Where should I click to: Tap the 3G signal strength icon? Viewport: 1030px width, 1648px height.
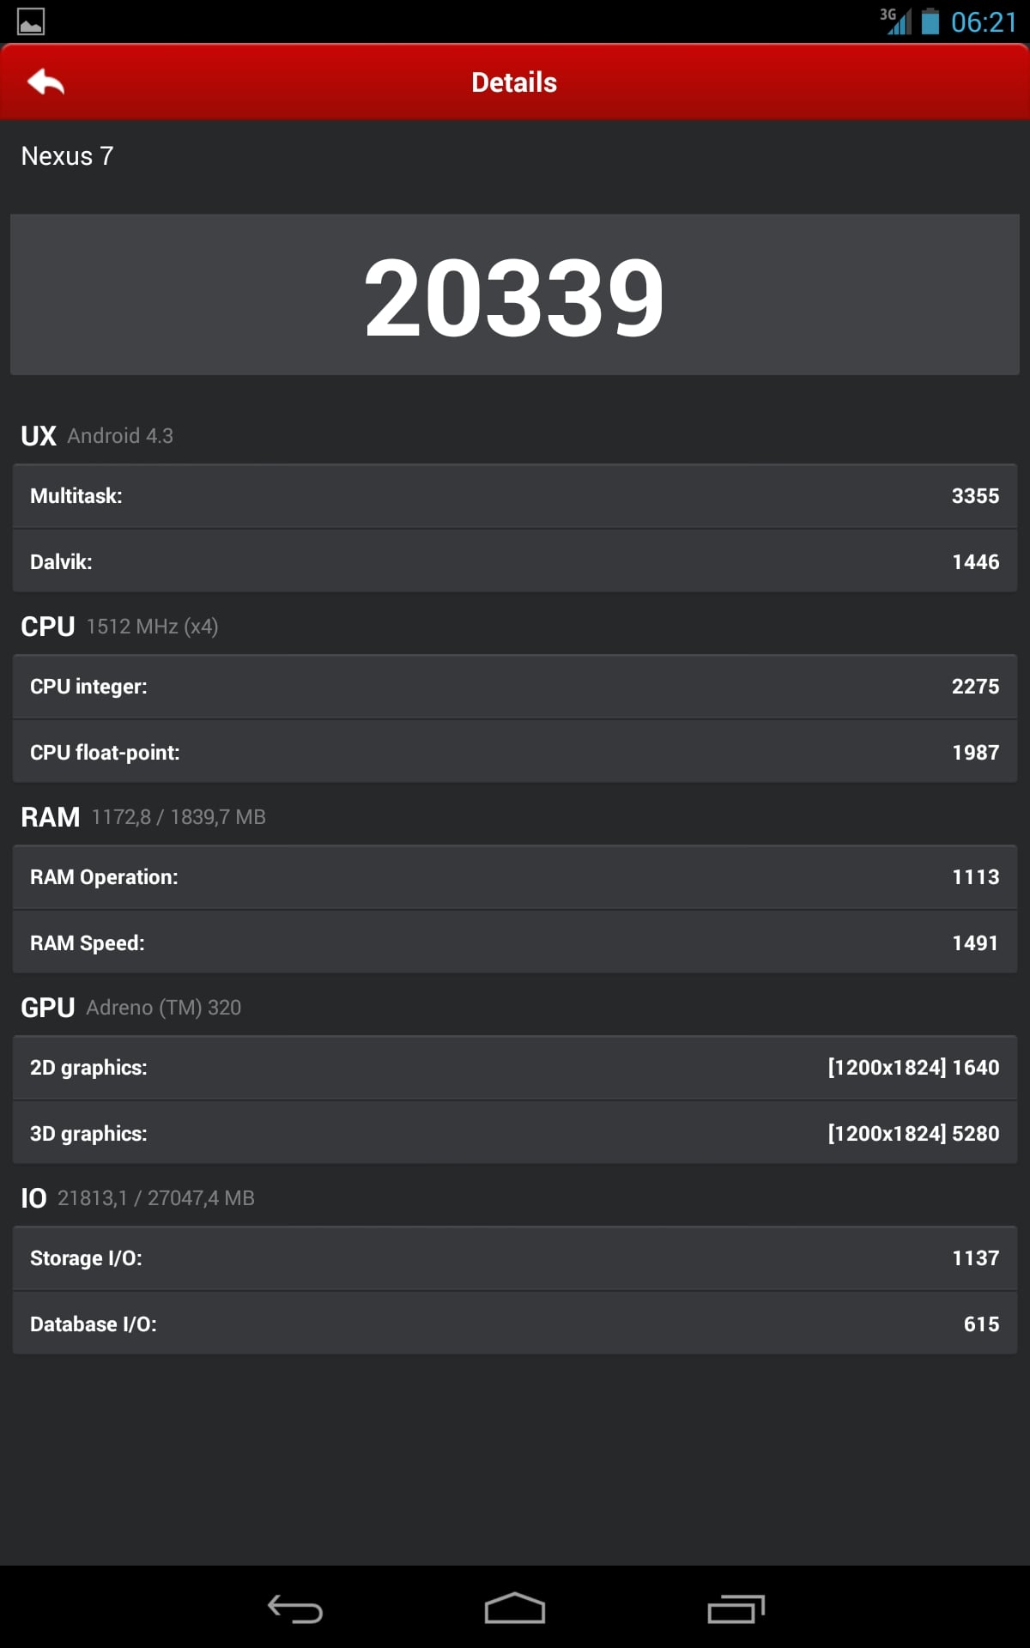(896, 21)
